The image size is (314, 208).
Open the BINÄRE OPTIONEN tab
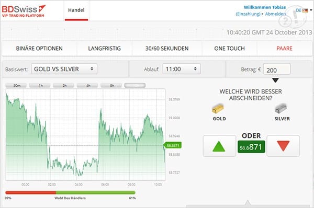pyautogui.click(x=39, y=49)
